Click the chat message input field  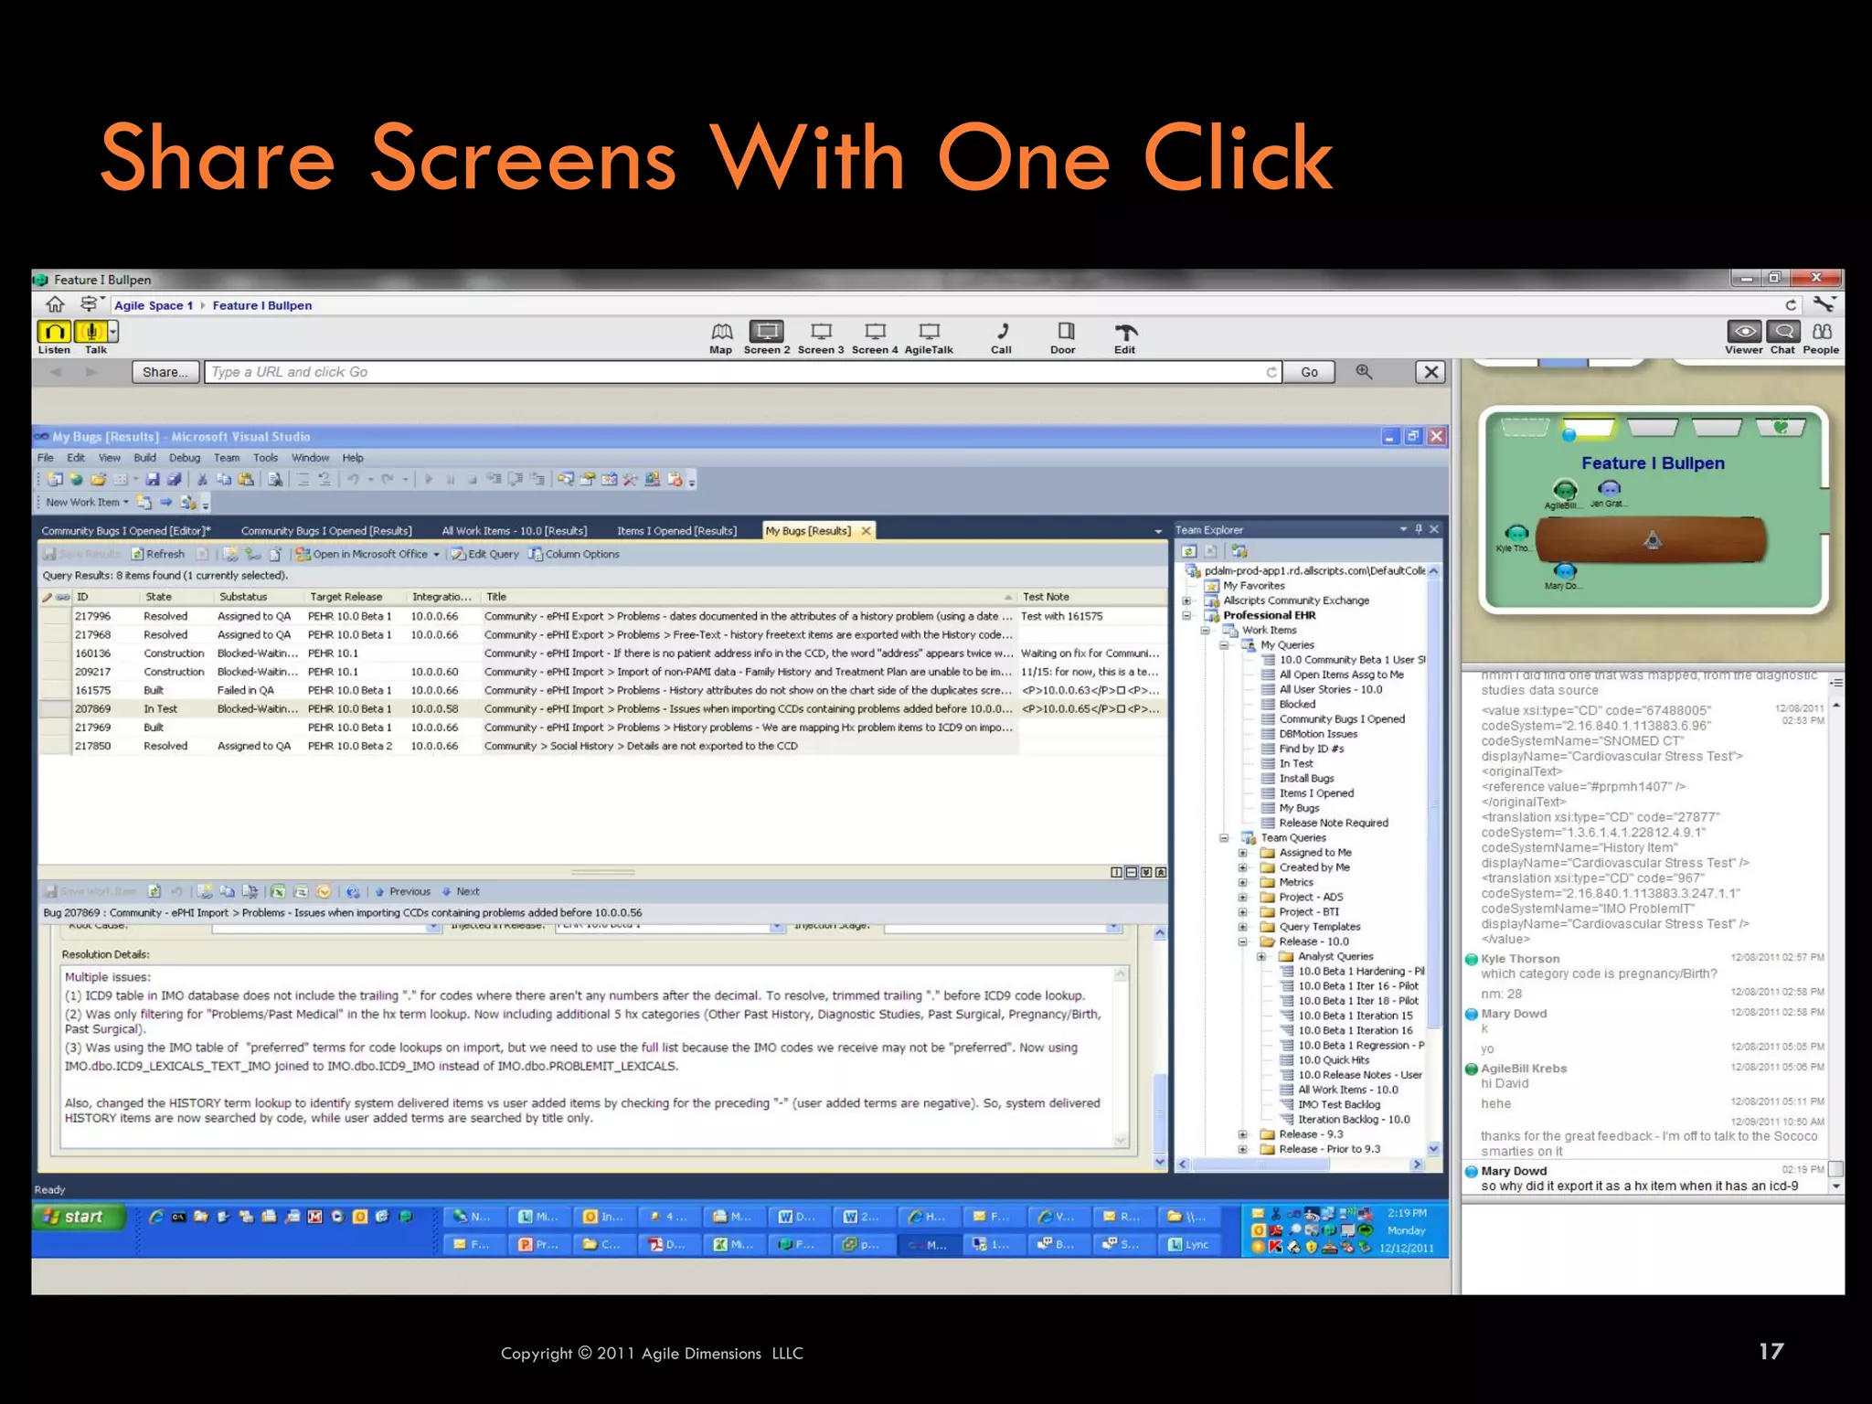click(1652, 1248)
